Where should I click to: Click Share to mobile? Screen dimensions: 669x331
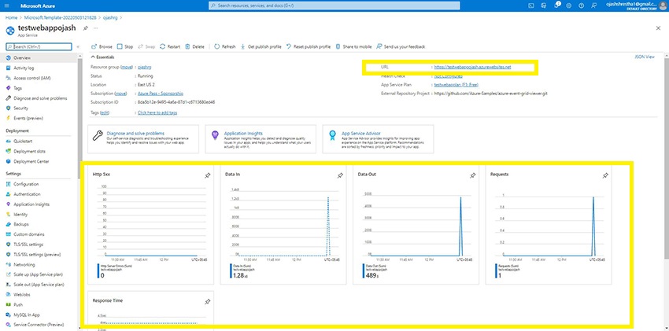353,47
